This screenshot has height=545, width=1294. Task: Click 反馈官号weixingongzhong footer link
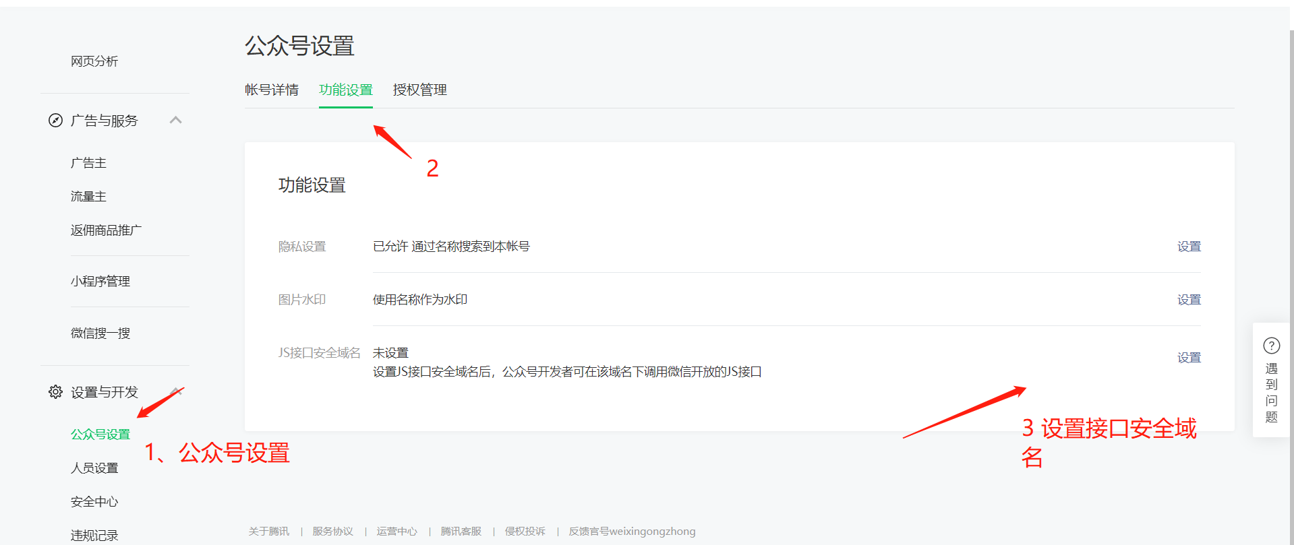tap(632, 532)
